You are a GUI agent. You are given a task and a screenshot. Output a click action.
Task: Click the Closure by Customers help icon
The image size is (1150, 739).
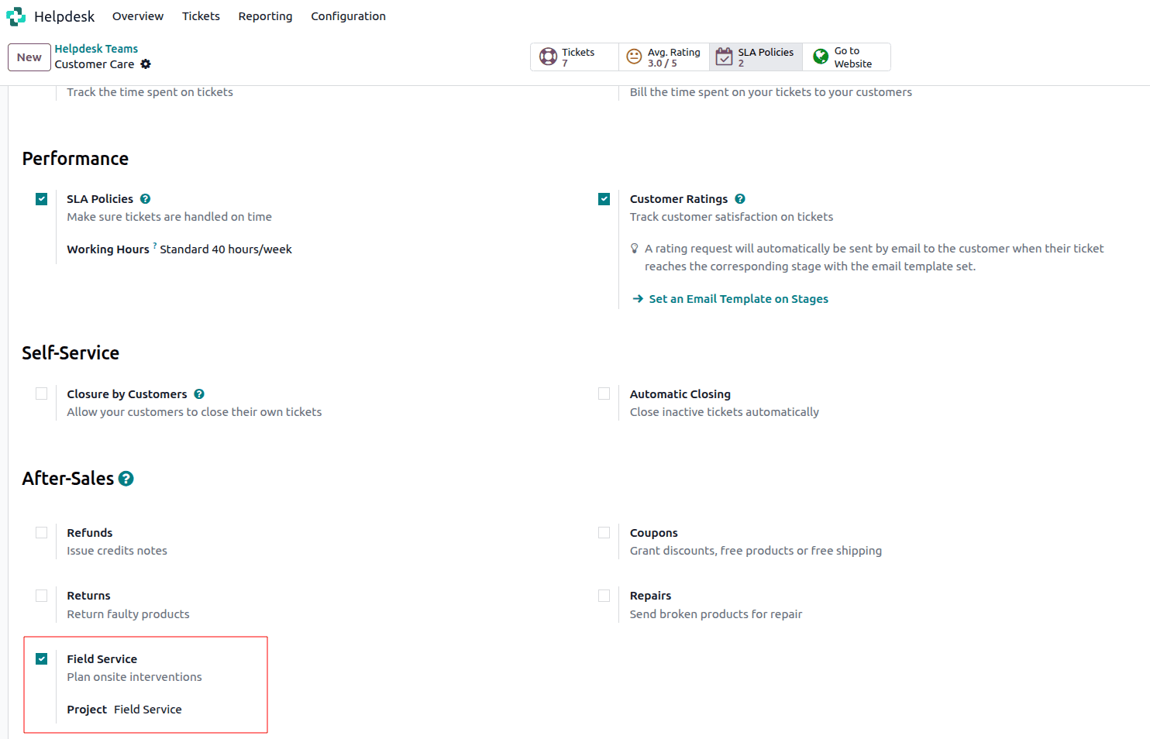199,394
